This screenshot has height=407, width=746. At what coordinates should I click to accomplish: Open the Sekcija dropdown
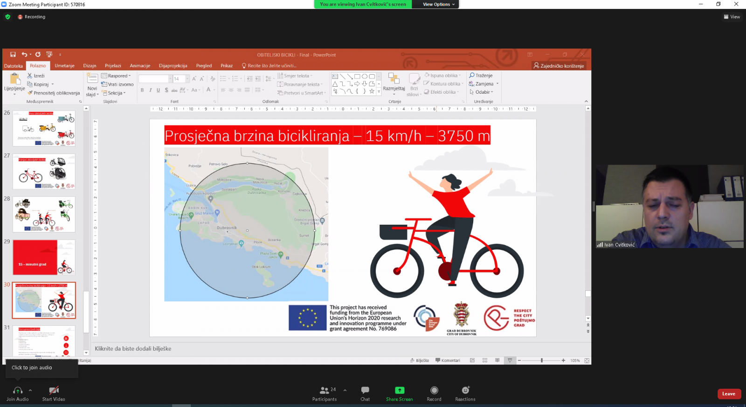pos(114,93)
